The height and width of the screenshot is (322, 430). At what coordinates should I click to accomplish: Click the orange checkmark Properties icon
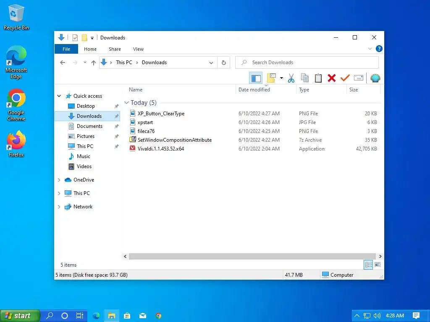(345, 78)
